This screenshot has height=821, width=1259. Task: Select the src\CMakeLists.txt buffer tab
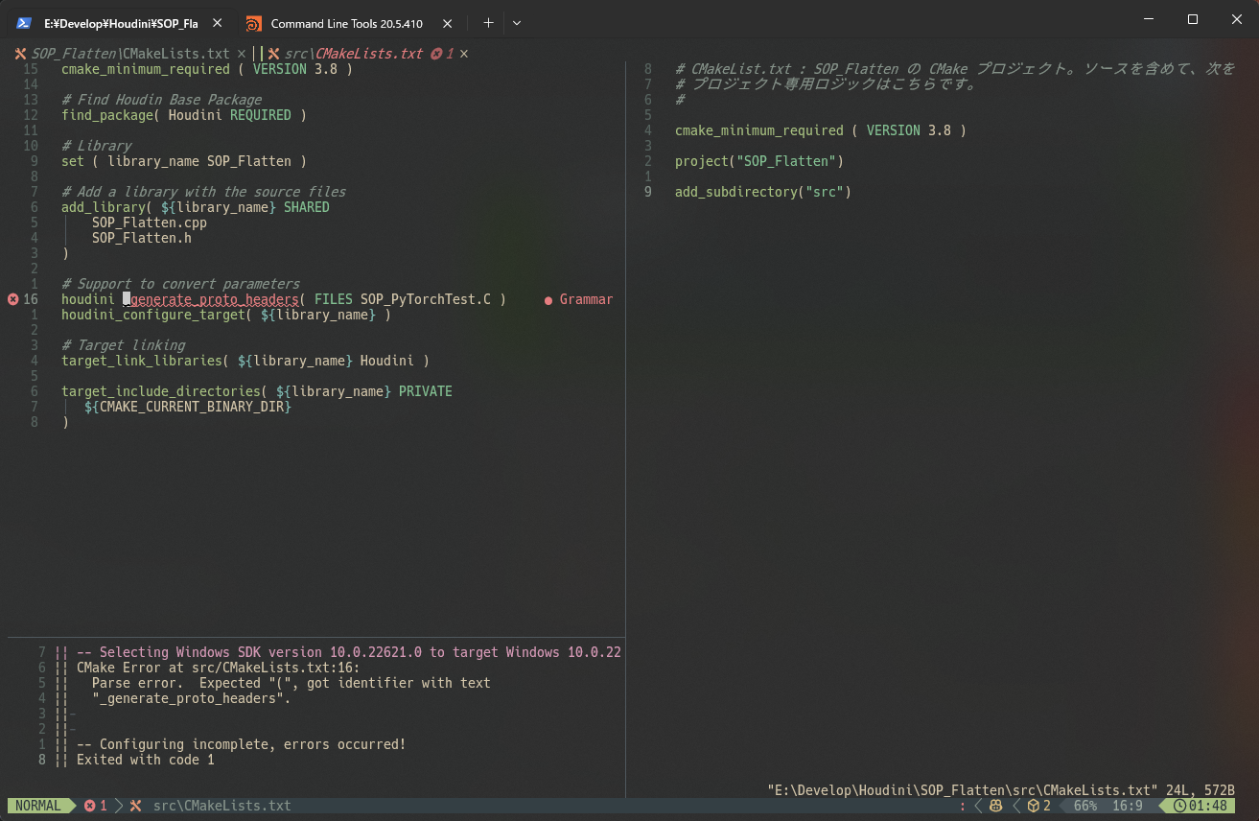click(354, 54)
